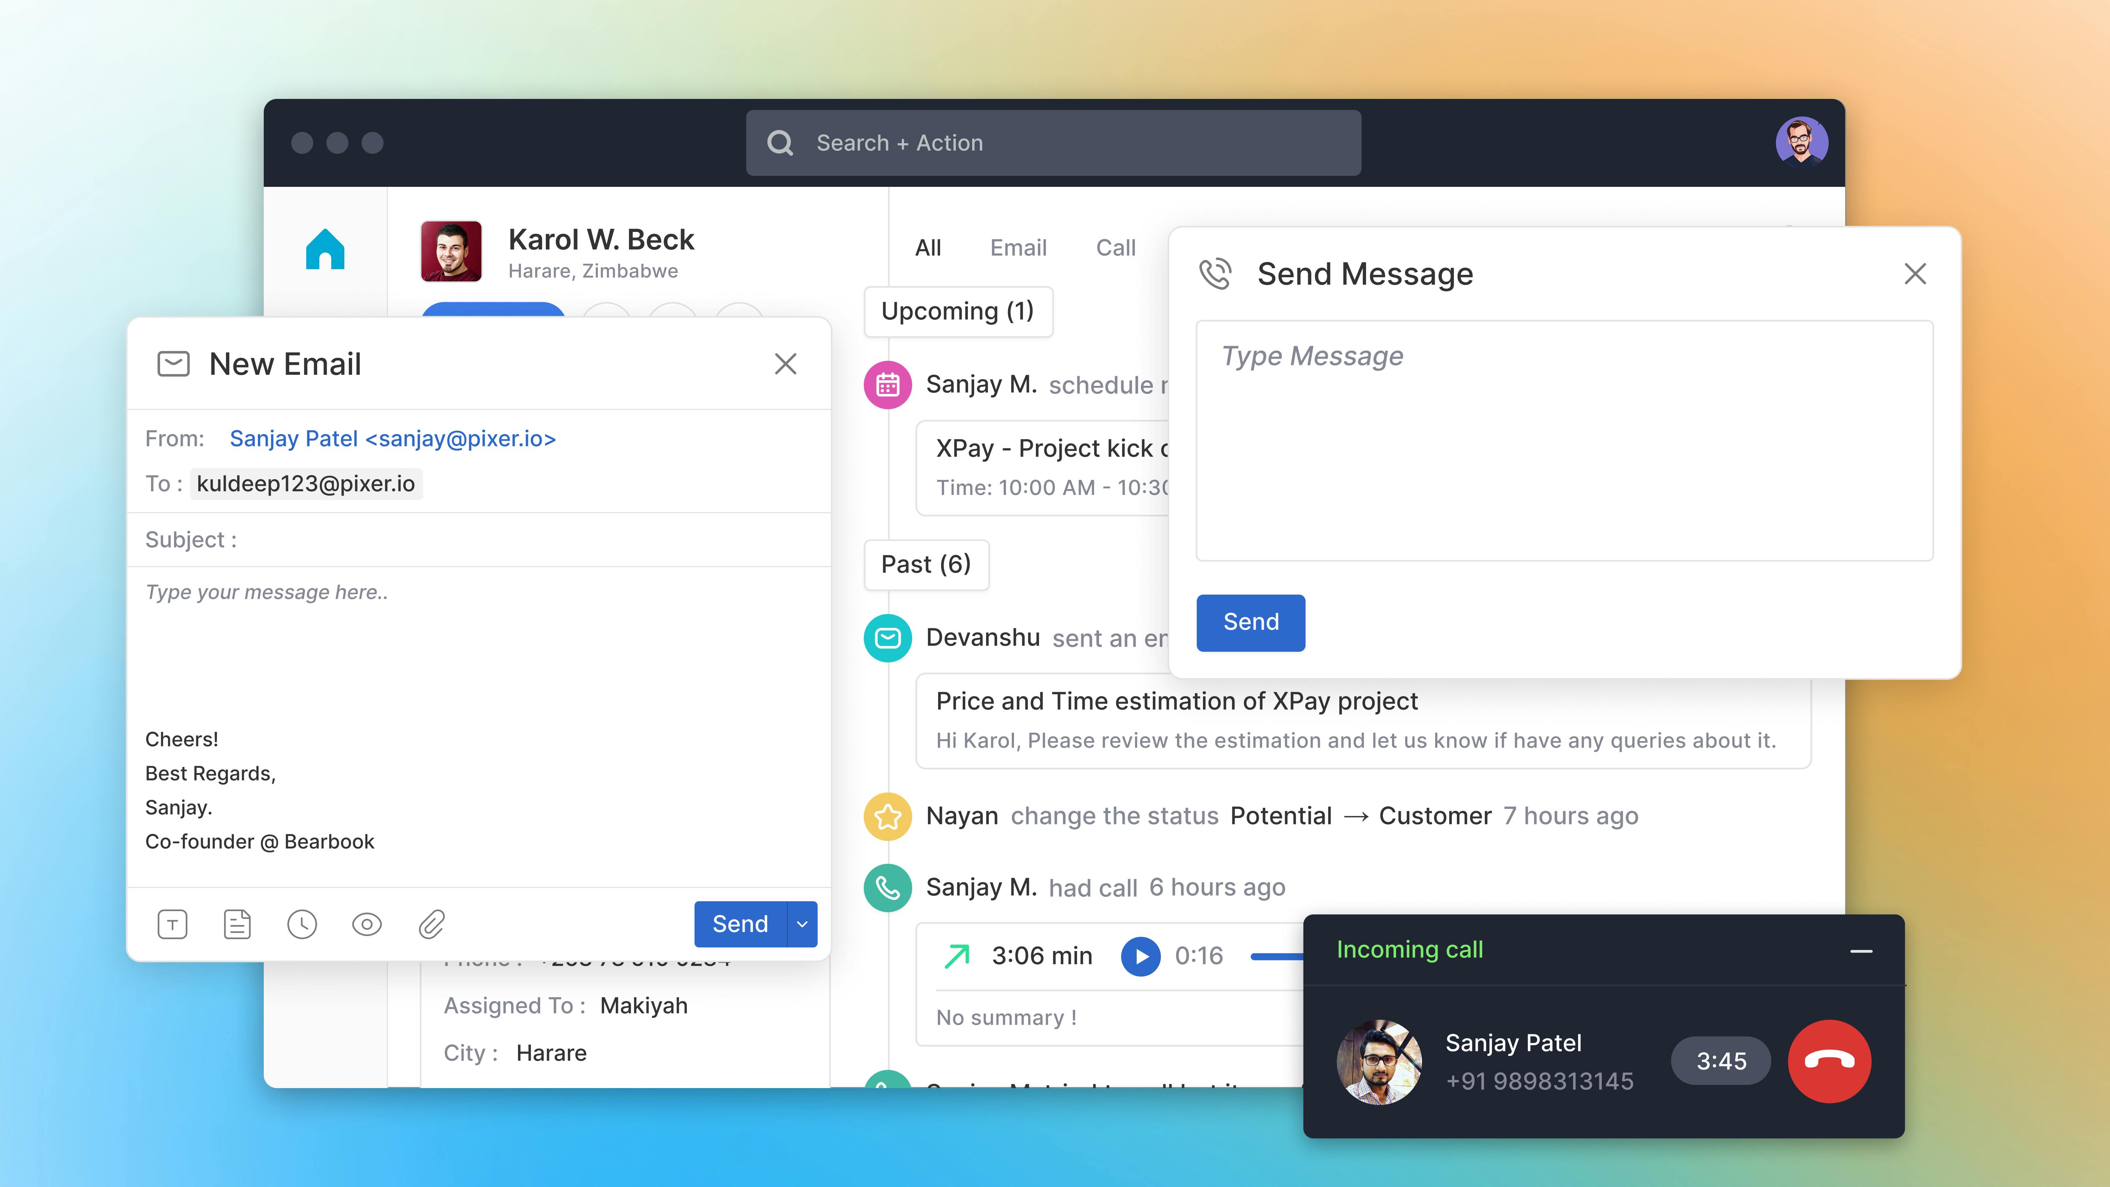Click the Nayan name in activity feed
Screen dimensions: 2110x1187
962,816
